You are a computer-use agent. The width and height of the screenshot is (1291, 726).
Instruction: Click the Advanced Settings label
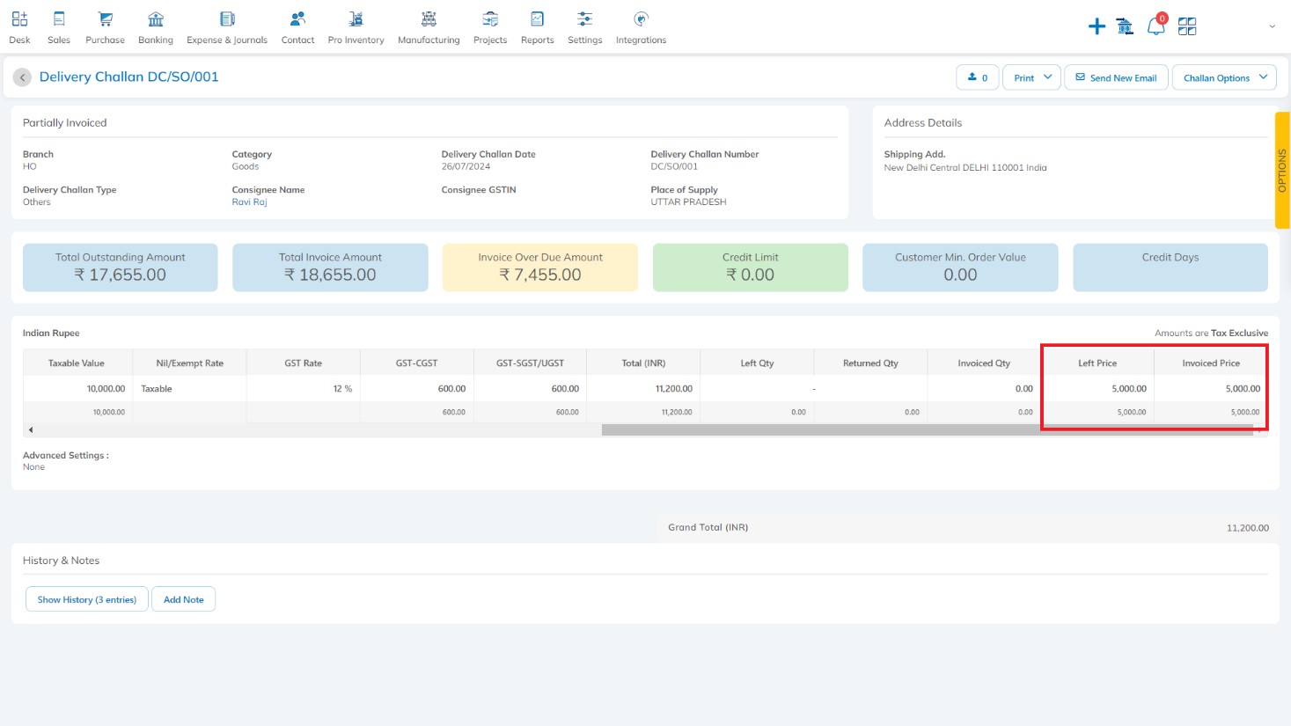point(66,455)
